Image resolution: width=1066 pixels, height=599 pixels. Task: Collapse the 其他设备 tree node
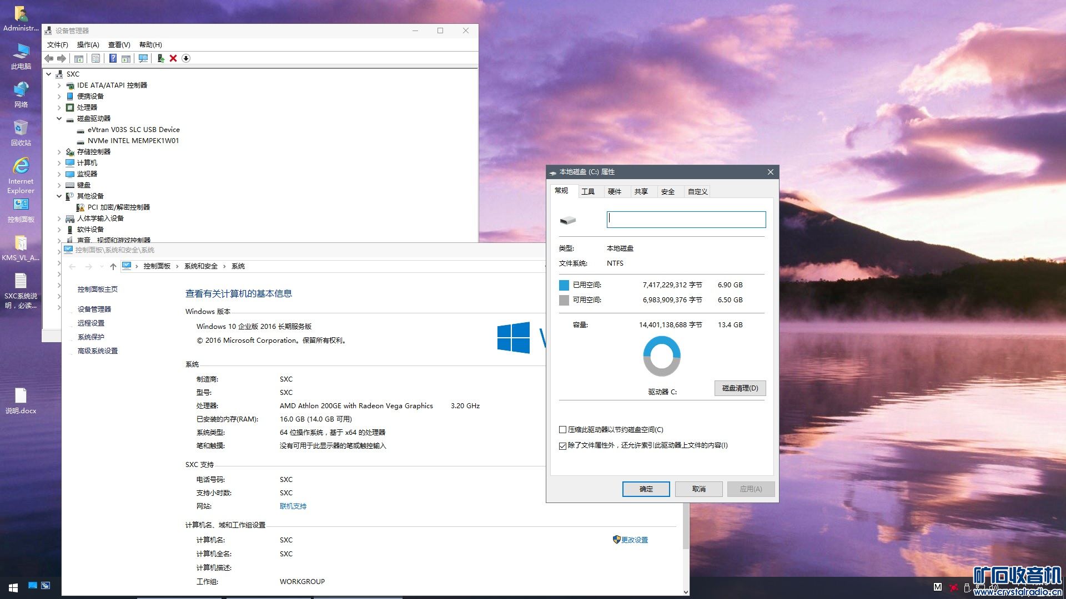59,196
